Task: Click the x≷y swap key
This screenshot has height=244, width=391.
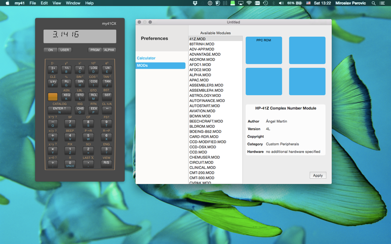Action: click(53, 83)
